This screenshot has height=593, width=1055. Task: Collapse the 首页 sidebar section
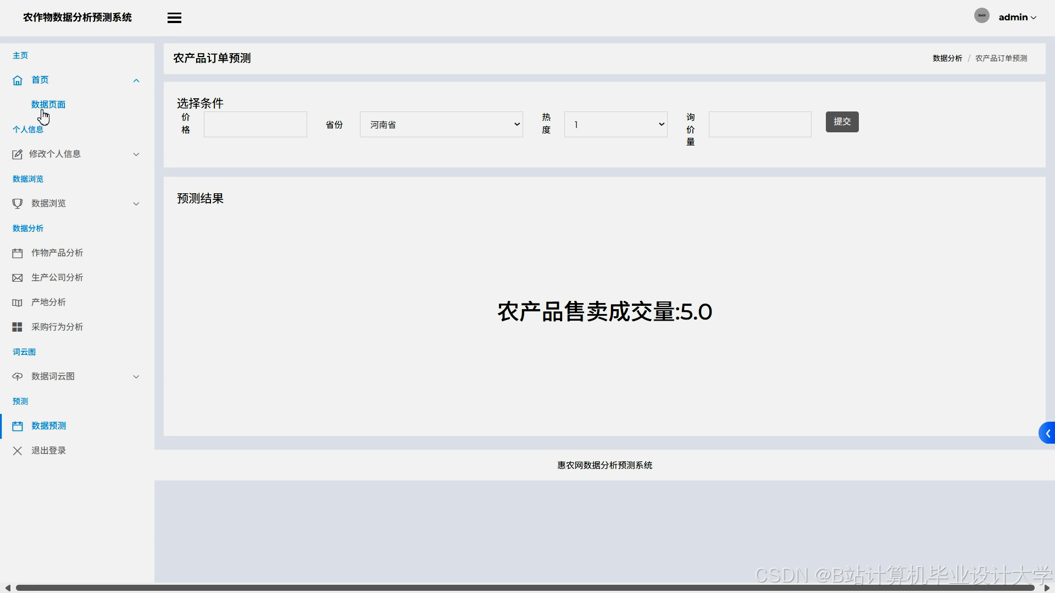point(136,80)
